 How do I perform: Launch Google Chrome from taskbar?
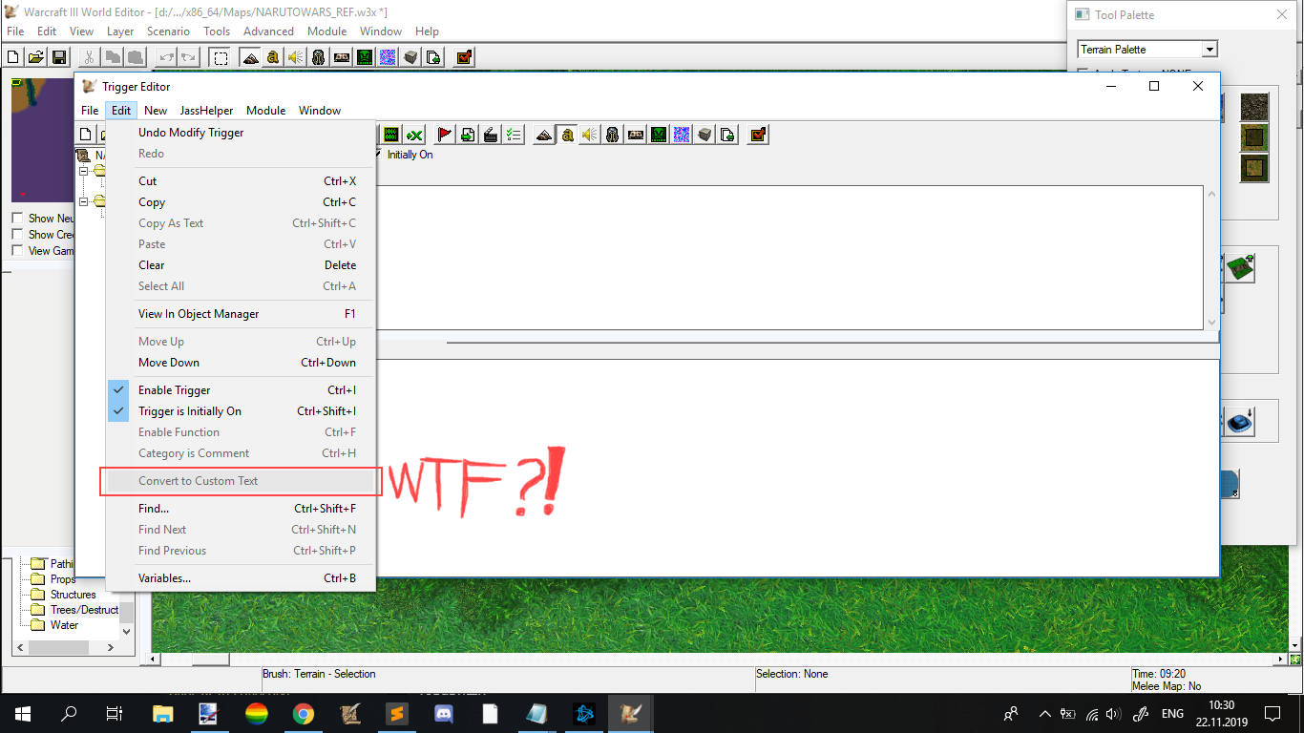pos(304,713)
